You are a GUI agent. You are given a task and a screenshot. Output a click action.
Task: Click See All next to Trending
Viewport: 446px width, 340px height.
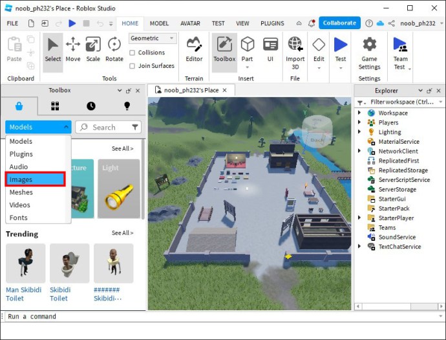(x=122, y=233)
